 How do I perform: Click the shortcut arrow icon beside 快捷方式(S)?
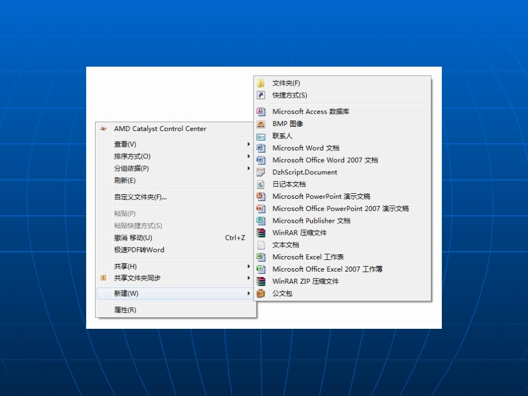tap(261, 96)
